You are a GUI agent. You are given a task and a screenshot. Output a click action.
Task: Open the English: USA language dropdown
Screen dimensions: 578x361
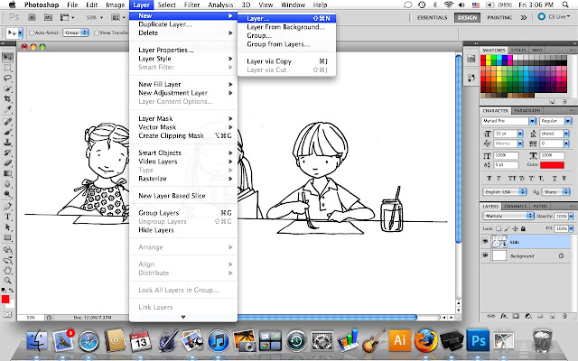(x=504, y=192)
